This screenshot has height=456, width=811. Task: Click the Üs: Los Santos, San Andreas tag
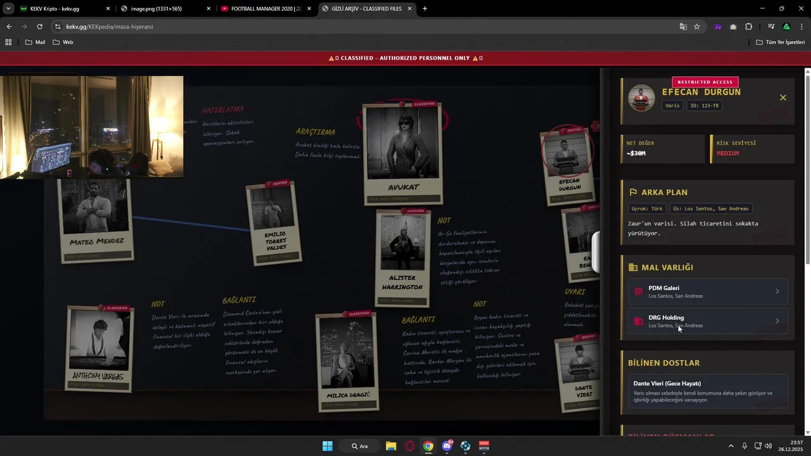(x=710, y=208)
